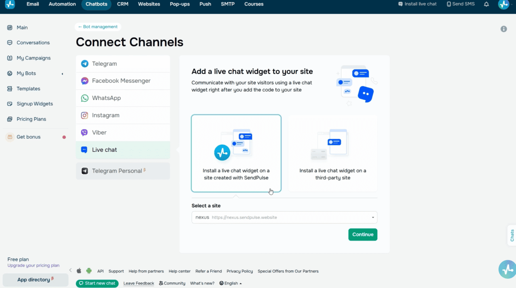This screenshot has width=516, height=288.
Task: Open the Email top menu
Action: pos(33,4)
